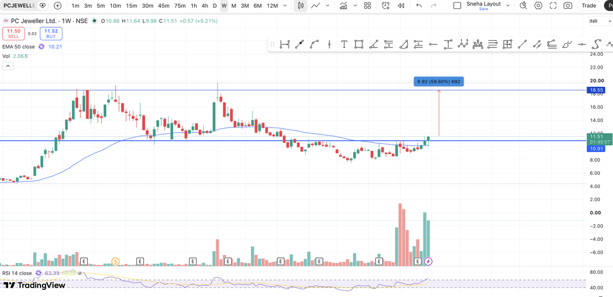
Task: Select the S-curve drawing tool
Action: point(597,44)
